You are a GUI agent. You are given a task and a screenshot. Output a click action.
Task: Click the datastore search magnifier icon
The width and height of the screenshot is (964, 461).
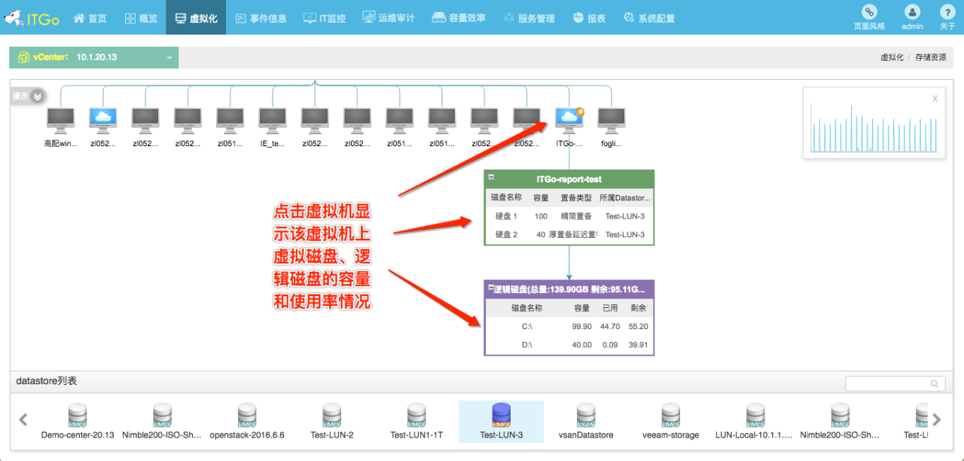[935, 383]
